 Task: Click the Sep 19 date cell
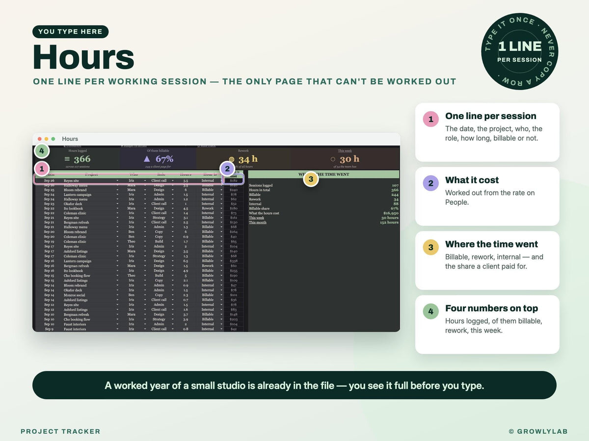pos(49,242)
